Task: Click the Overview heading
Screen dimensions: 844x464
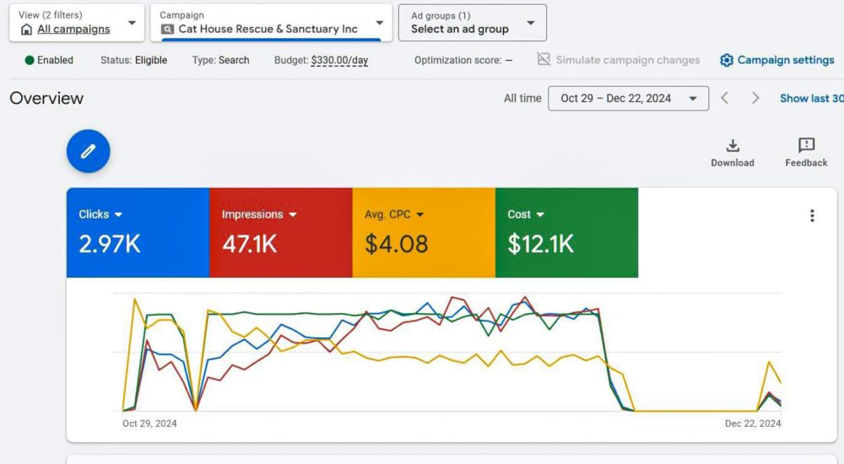Action: coord(46,99)
